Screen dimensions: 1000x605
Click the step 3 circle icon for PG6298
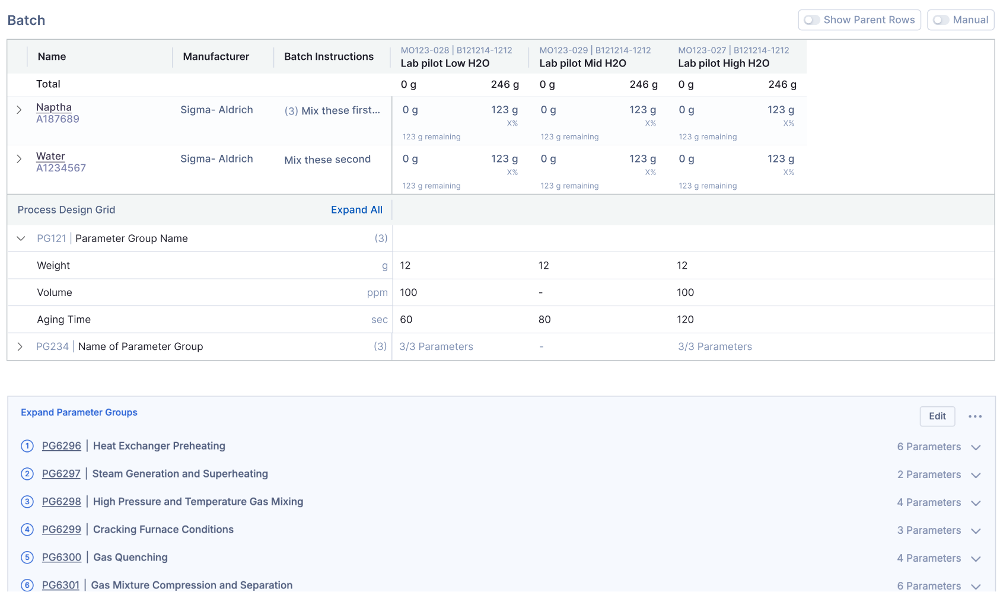pos(27,502)
